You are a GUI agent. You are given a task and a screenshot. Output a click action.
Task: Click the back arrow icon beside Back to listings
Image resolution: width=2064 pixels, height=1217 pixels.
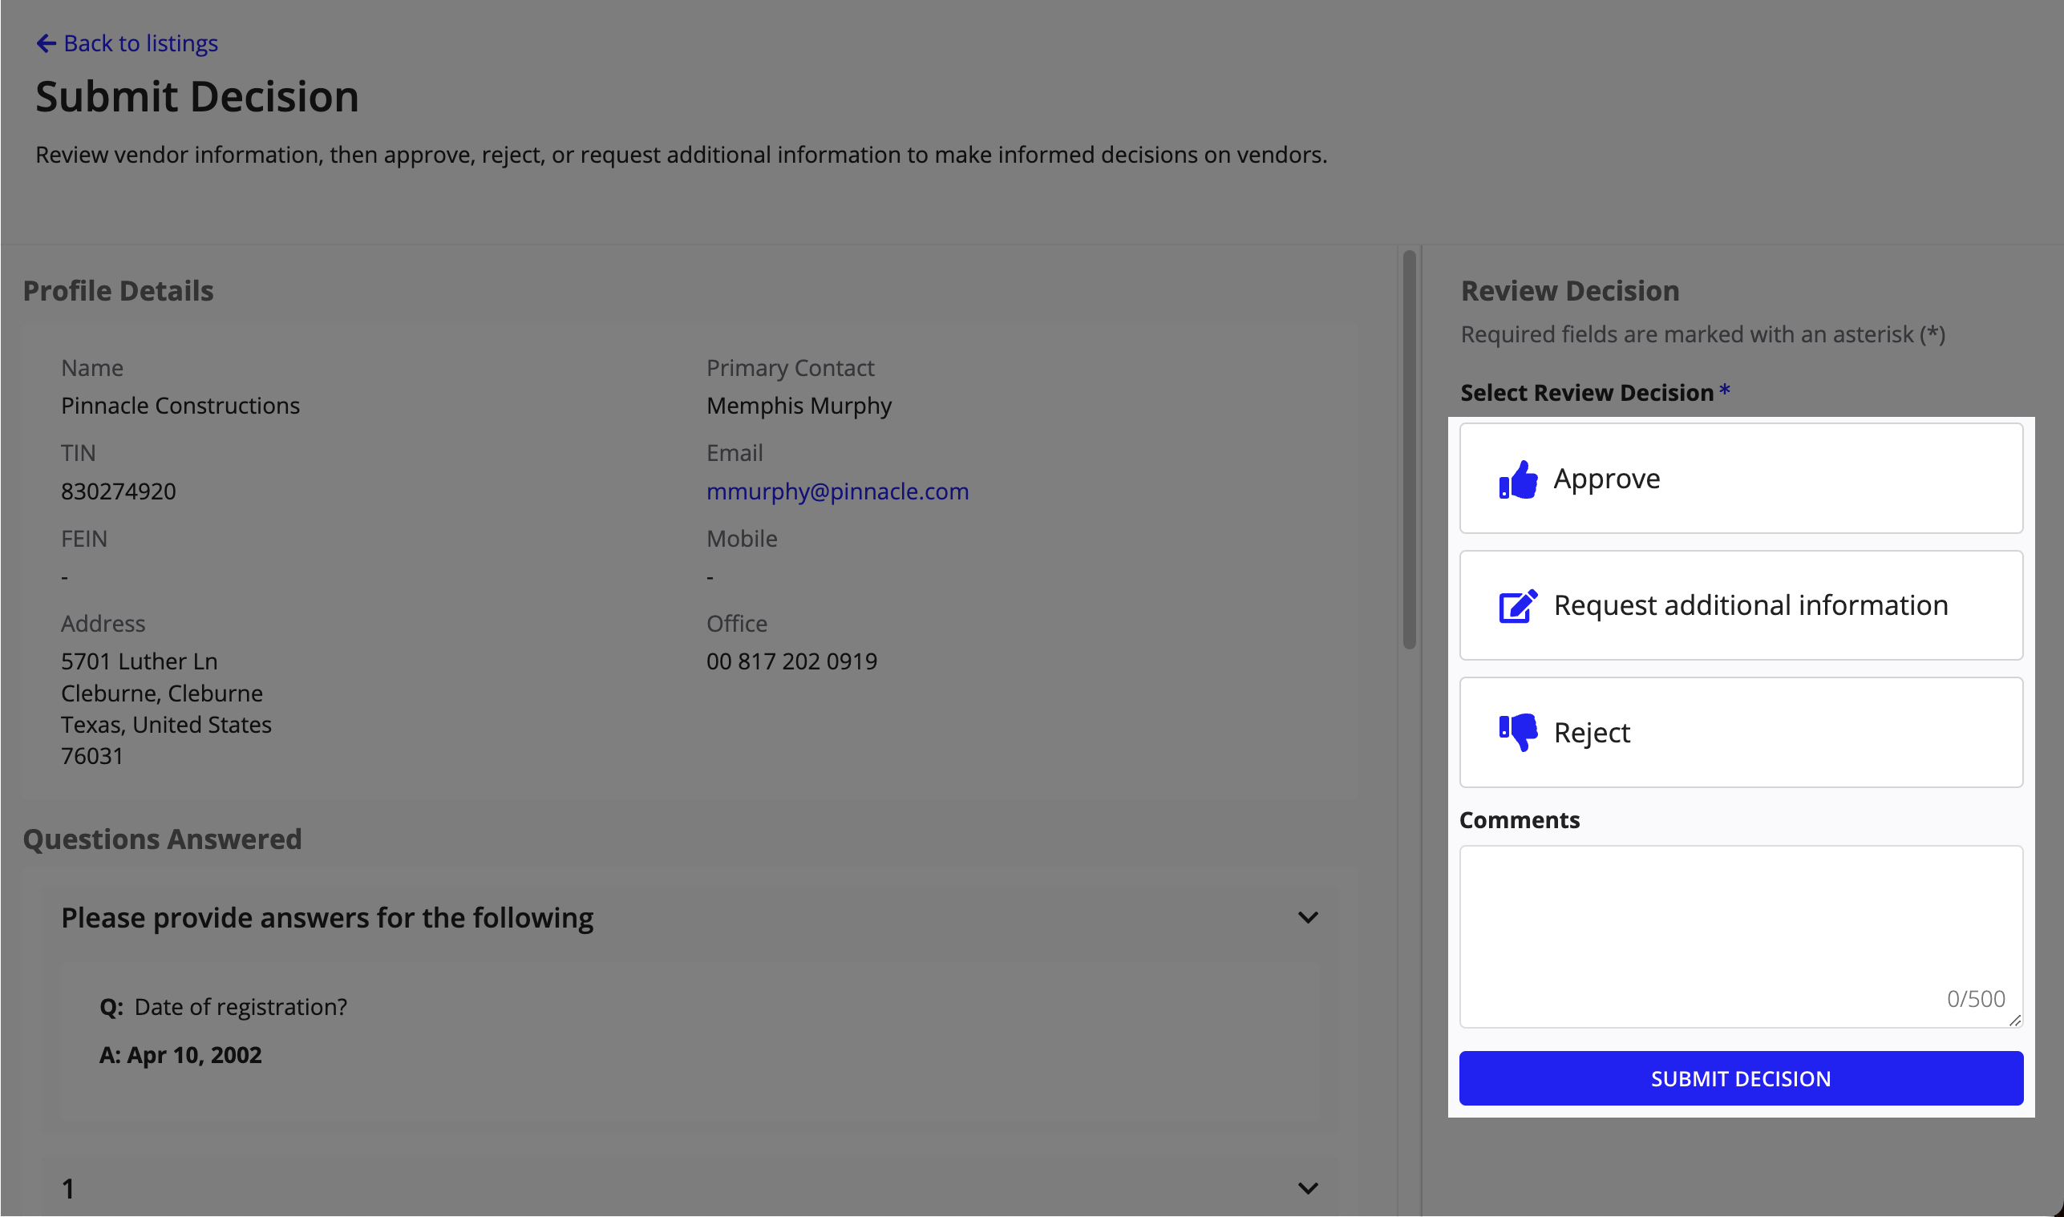coord(46,43)
